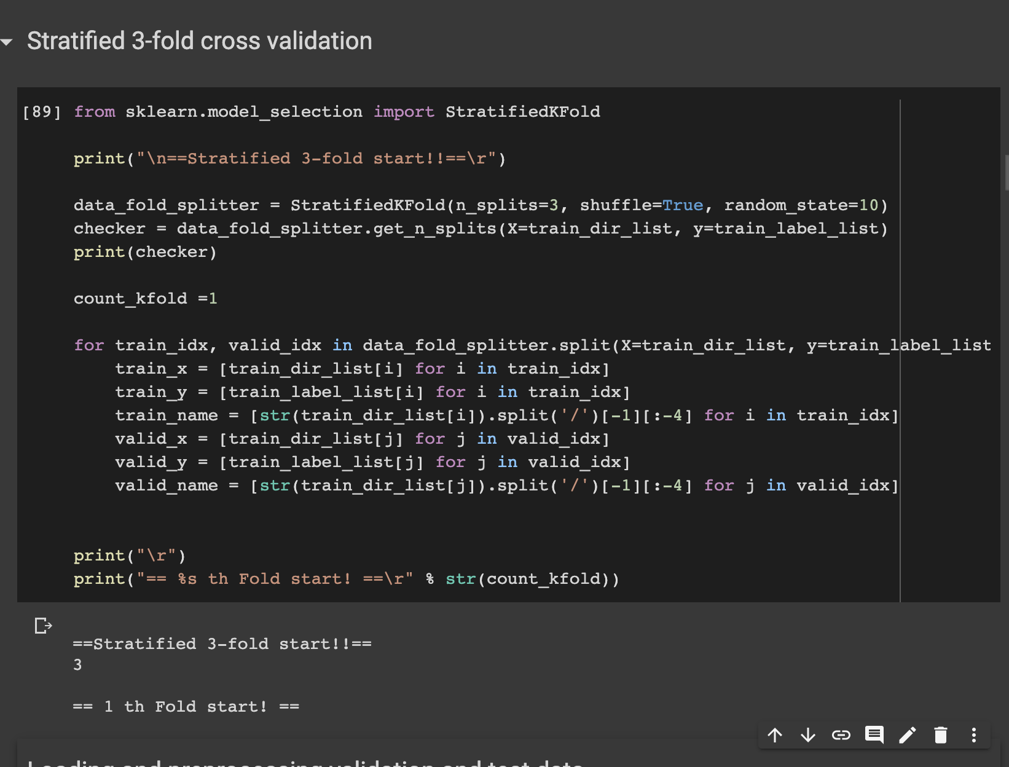Open the cell overflow three-dot menu
The image size is (1009, 767).
973,734
